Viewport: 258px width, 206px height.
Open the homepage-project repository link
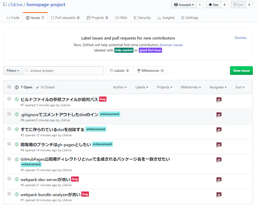tap(46, 5)
